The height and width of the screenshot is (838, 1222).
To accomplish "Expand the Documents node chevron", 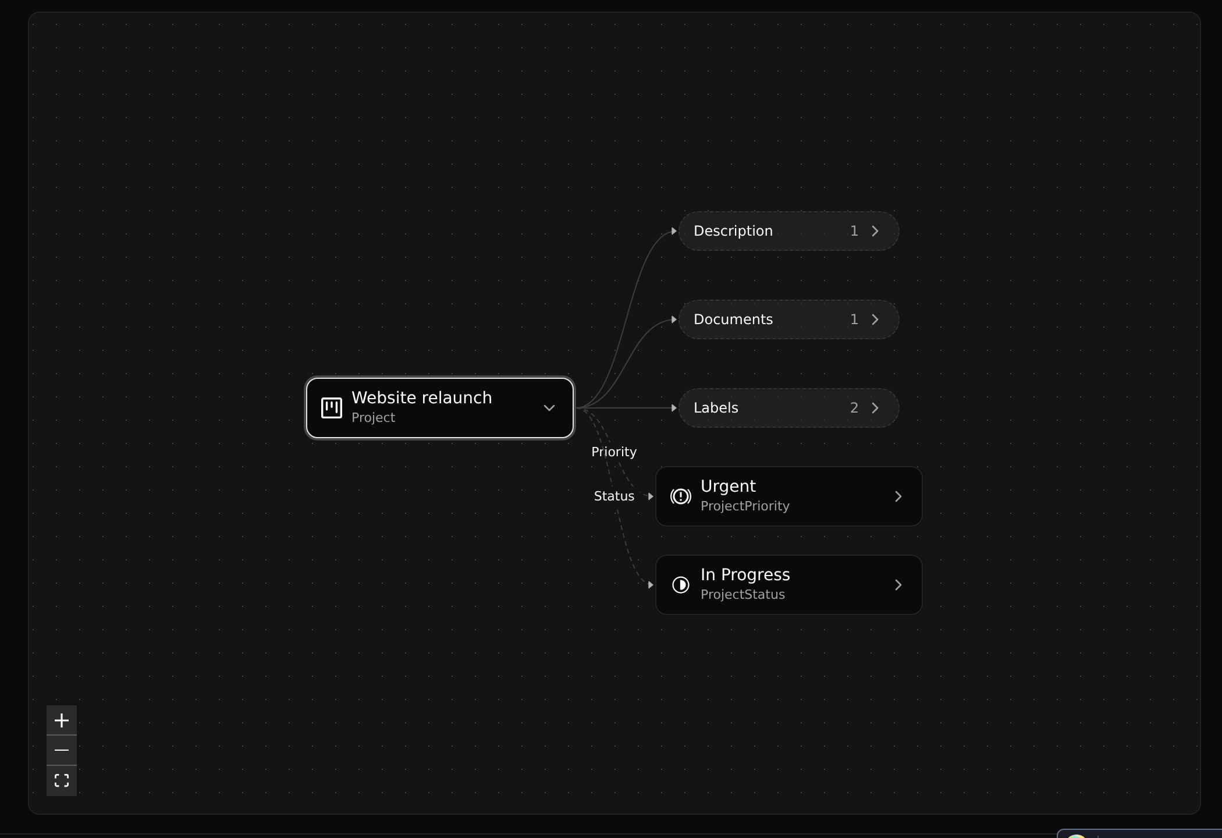I will pyautogui.click(x=875, y=319).
